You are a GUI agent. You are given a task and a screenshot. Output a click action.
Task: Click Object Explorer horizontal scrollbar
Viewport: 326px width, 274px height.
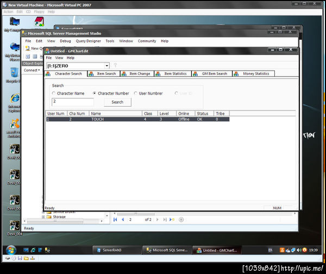[x=63, y=221]
